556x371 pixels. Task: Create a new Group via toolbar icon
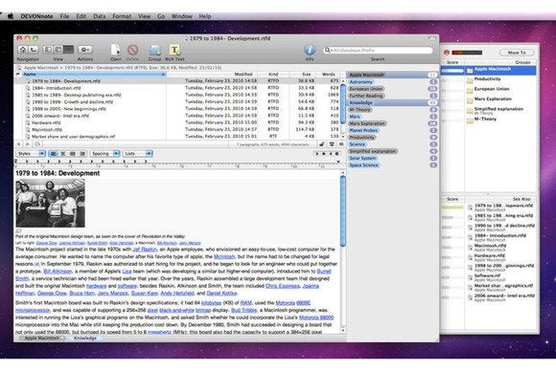[x=154, y=50]
